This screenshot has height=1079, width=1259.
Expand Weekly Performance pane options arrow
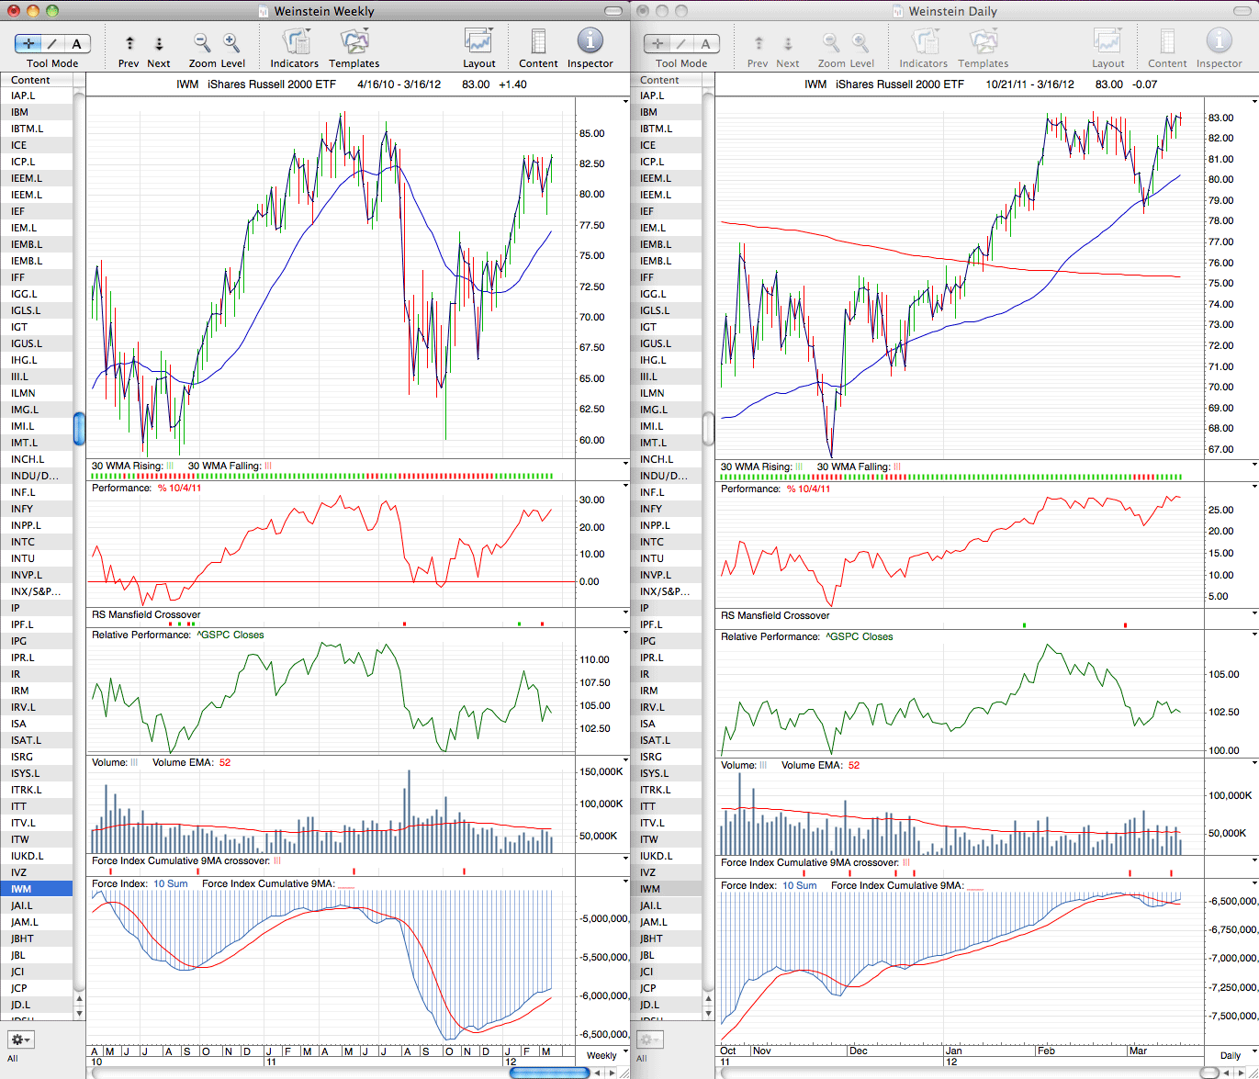tap(626, 487)
